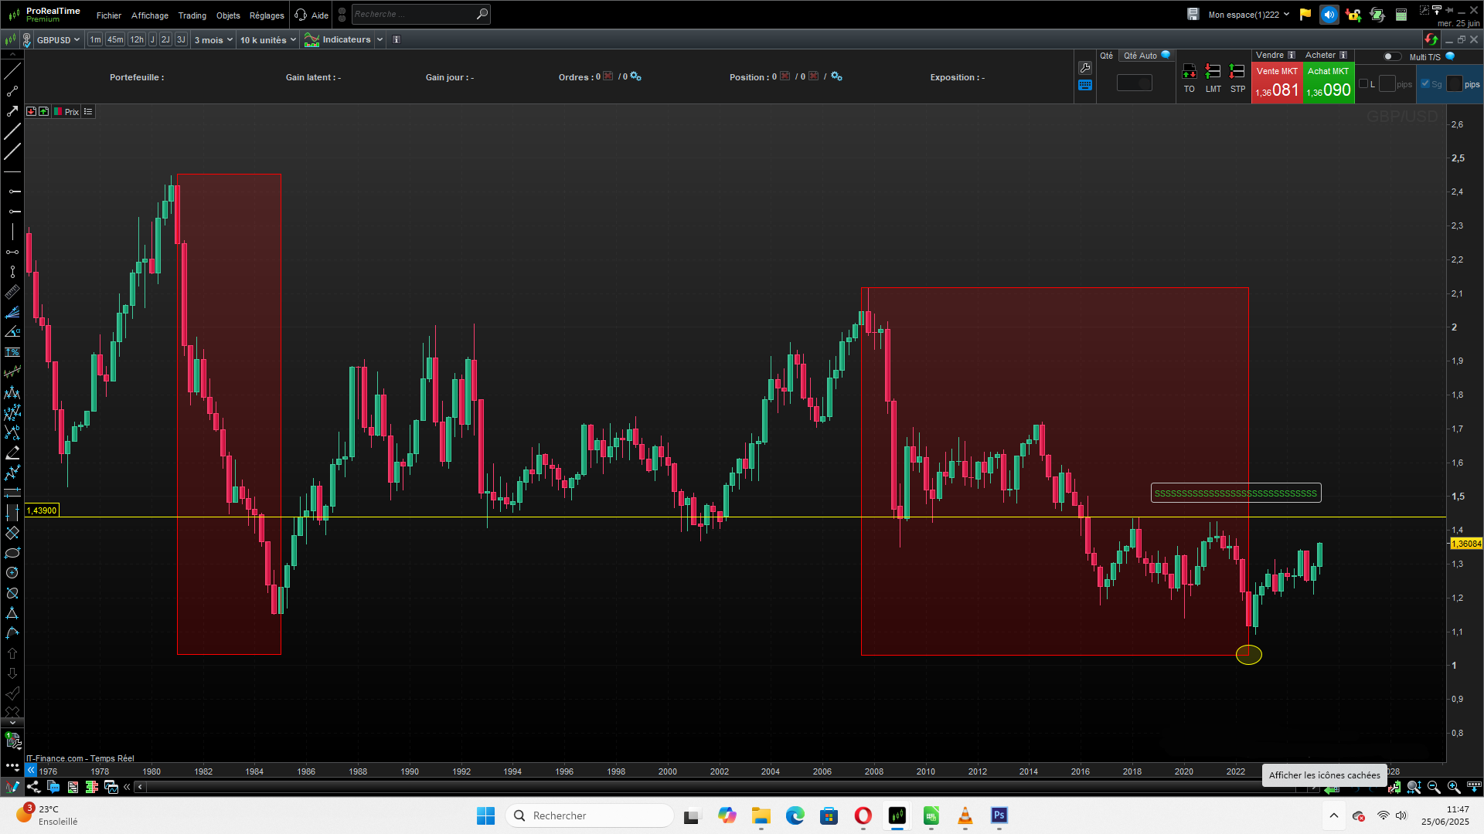Click the zoom out magnifier icon
The image size is (1484, 834).
pos(1434,787)
